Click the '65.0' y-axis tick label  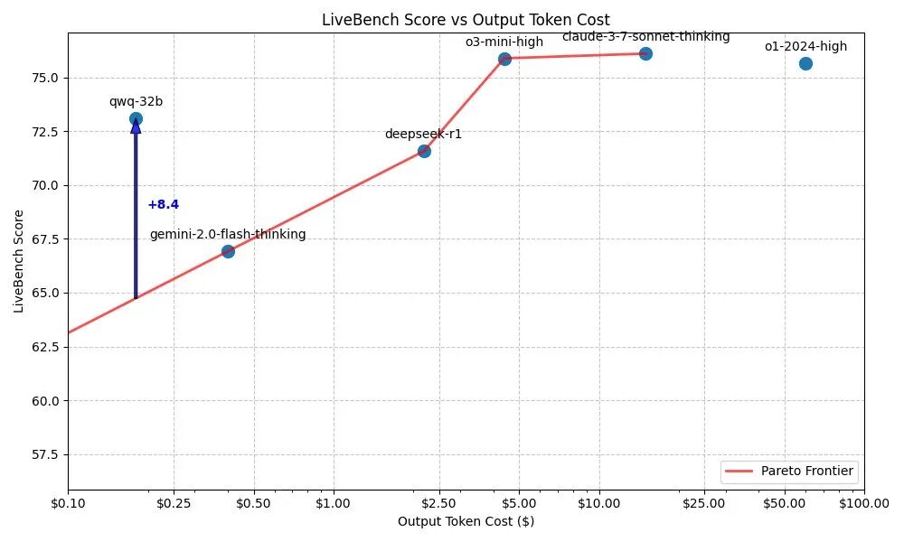click(45, 294)
